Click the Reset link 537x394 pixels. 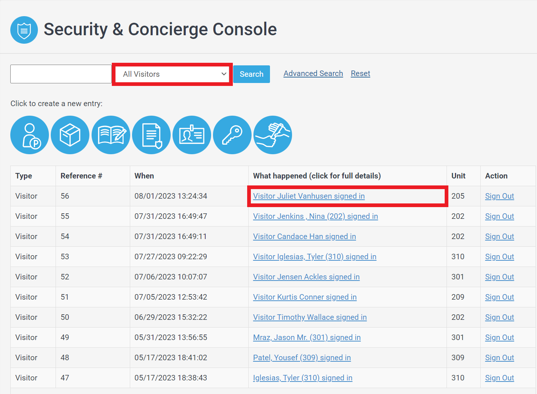pyautogui.click(x=360, y=73)
